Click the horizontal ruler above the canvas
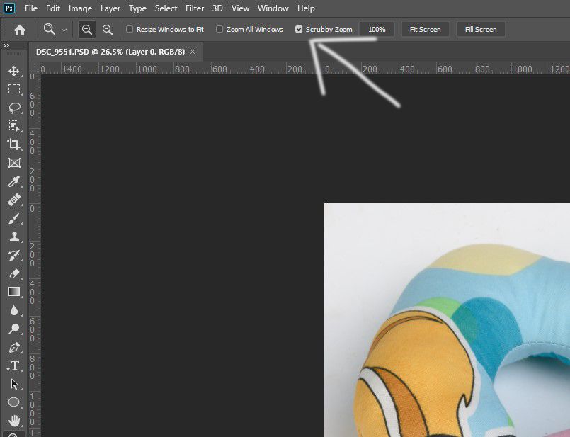Image resolution: width=570 pixels, height=437 pixels. tap(304, 69)
